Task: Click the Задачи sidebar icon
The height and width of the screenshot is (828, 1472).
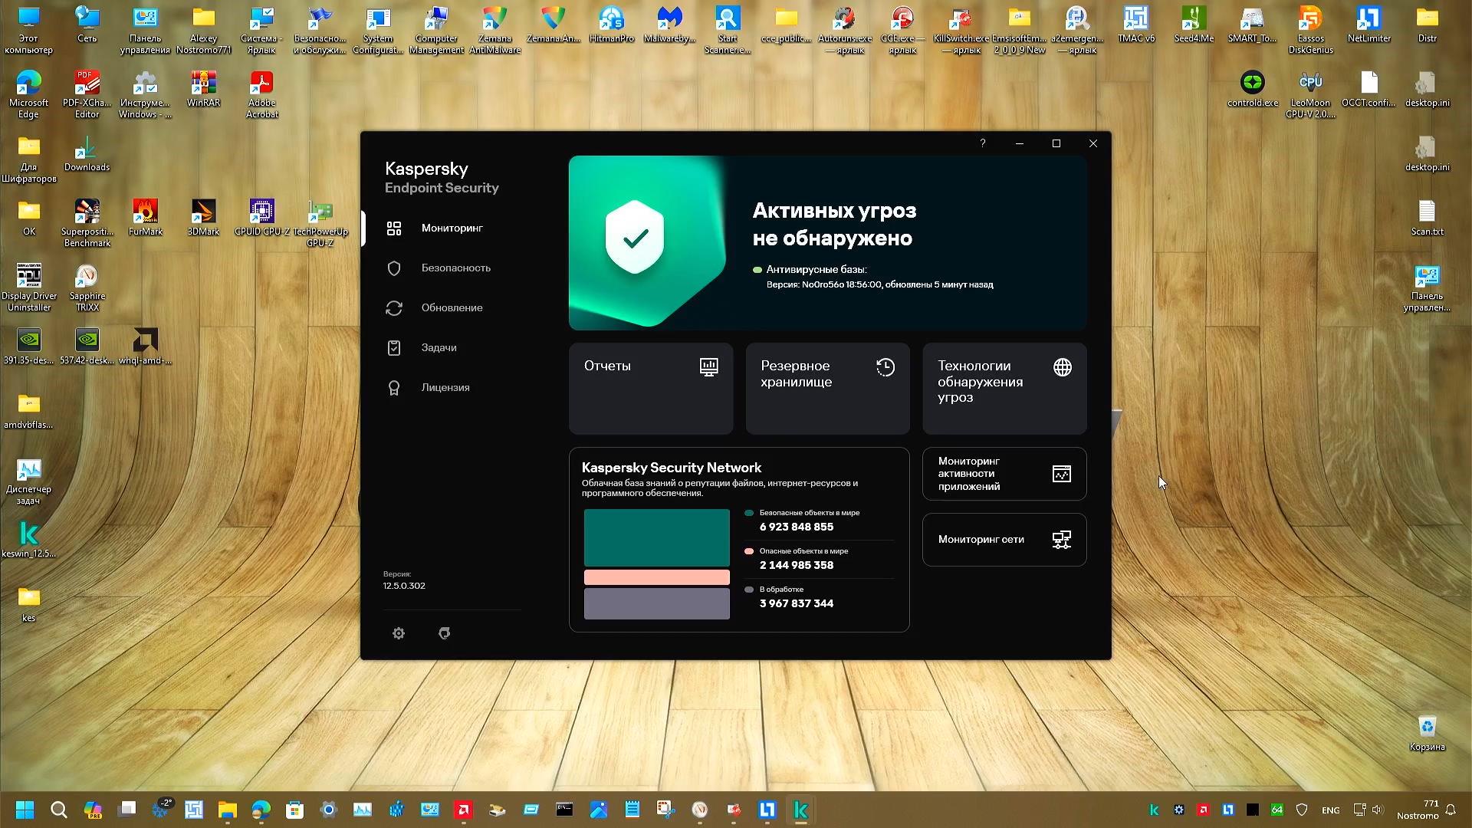Action: 394,347
